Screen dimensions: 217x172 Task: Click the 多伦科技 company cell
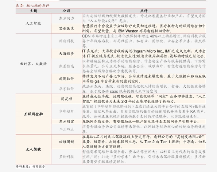pos(67,157)
